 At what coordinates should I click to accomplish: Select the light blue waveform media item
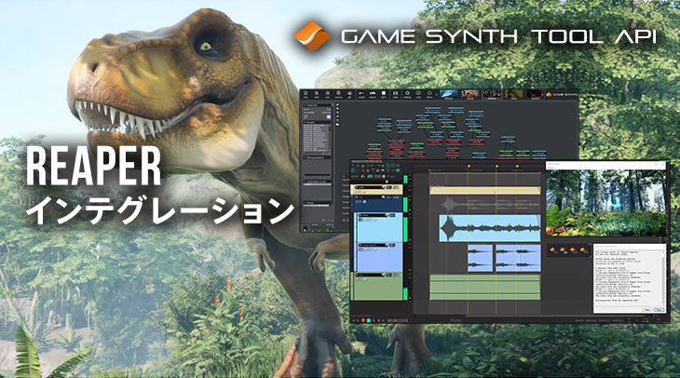tap(490, 228)
